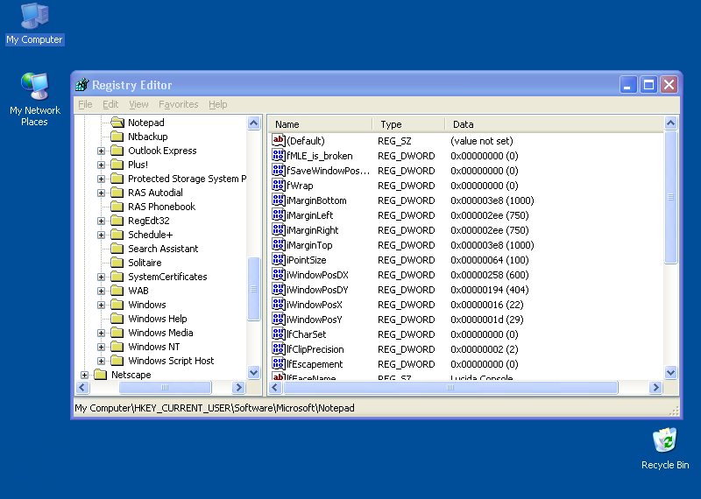
Task: Click the Registry Editor title bar icon
Action: click(81, 84)
